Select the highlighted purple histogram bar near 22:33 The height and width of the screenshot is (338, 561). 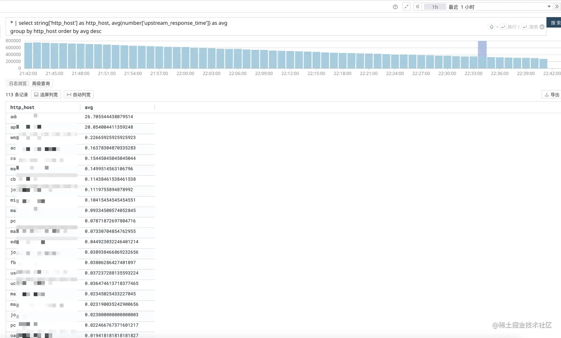pyautogui.click(x=482, y=55)
